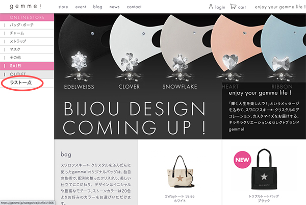Open the shopping cart icon
Image resolution: width=306 pixels, height=205 pixels.
pos(233,7)
